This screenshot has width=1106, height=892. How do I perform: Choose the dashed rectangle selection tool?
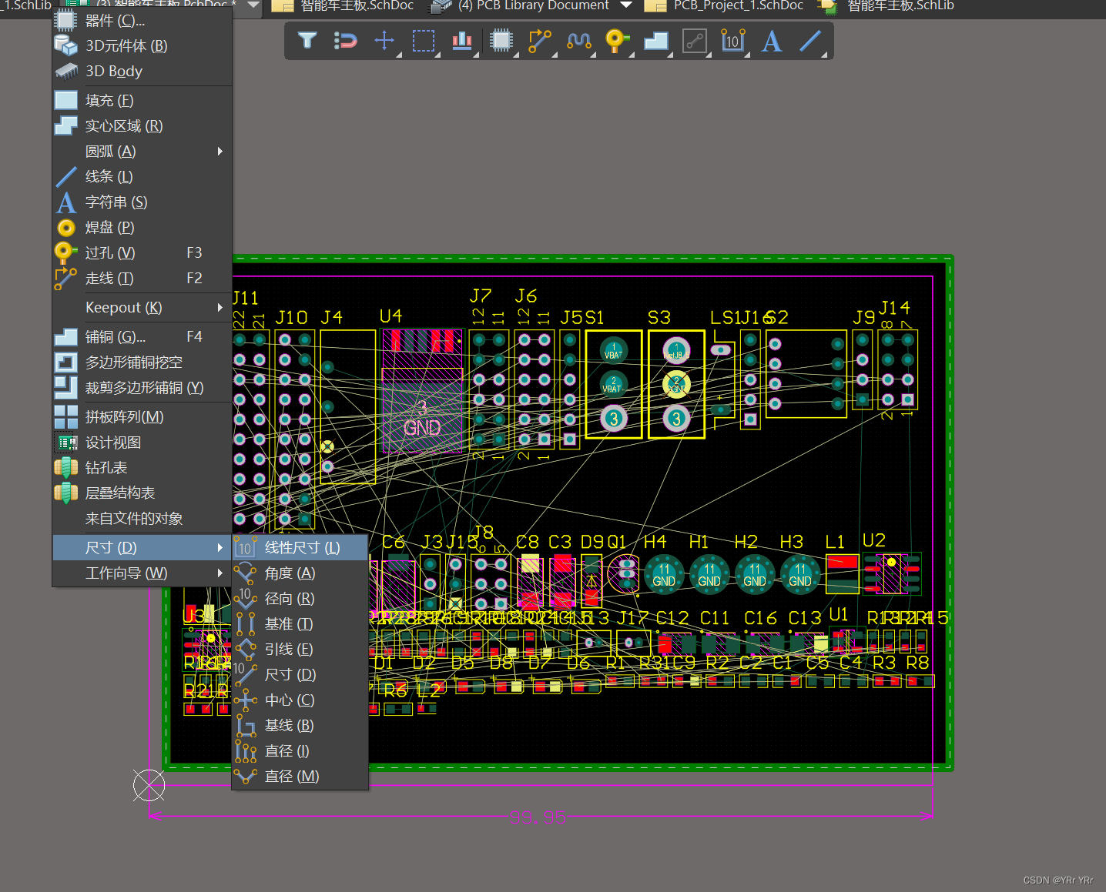[424, 40]
